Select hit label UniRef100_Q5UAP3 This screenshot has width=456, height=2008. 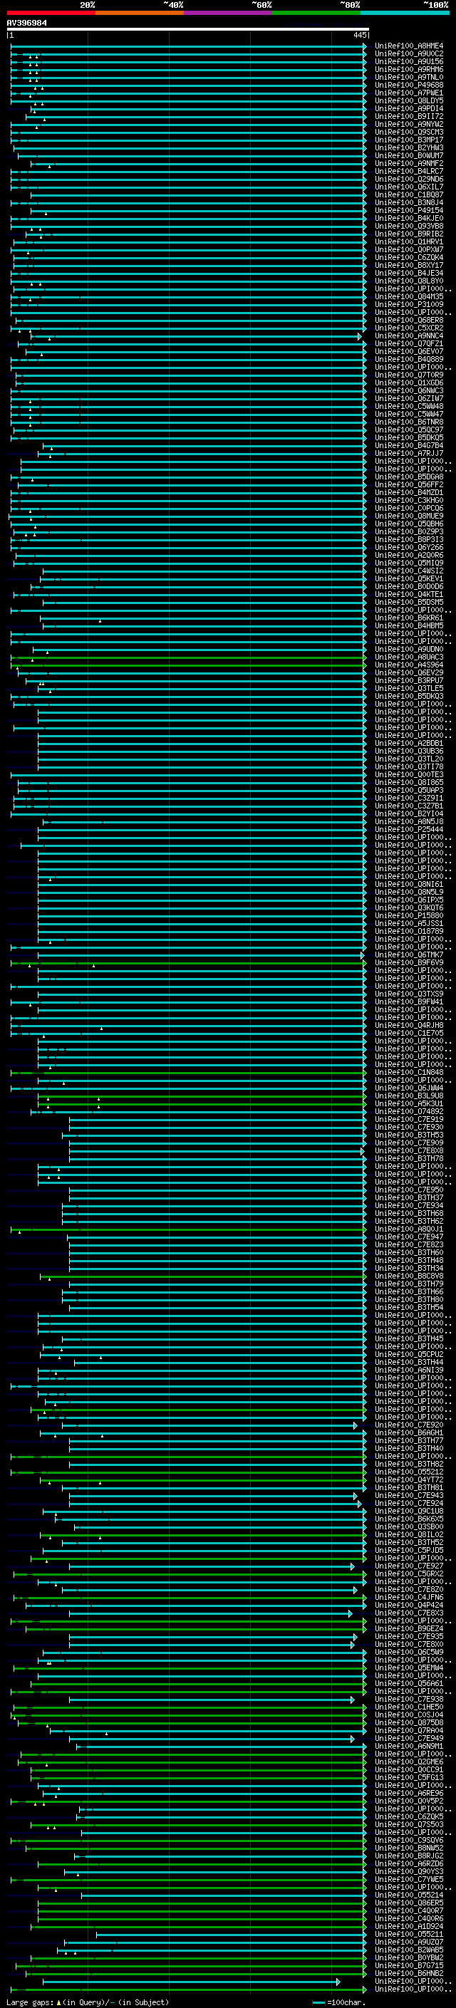[409, 791]
